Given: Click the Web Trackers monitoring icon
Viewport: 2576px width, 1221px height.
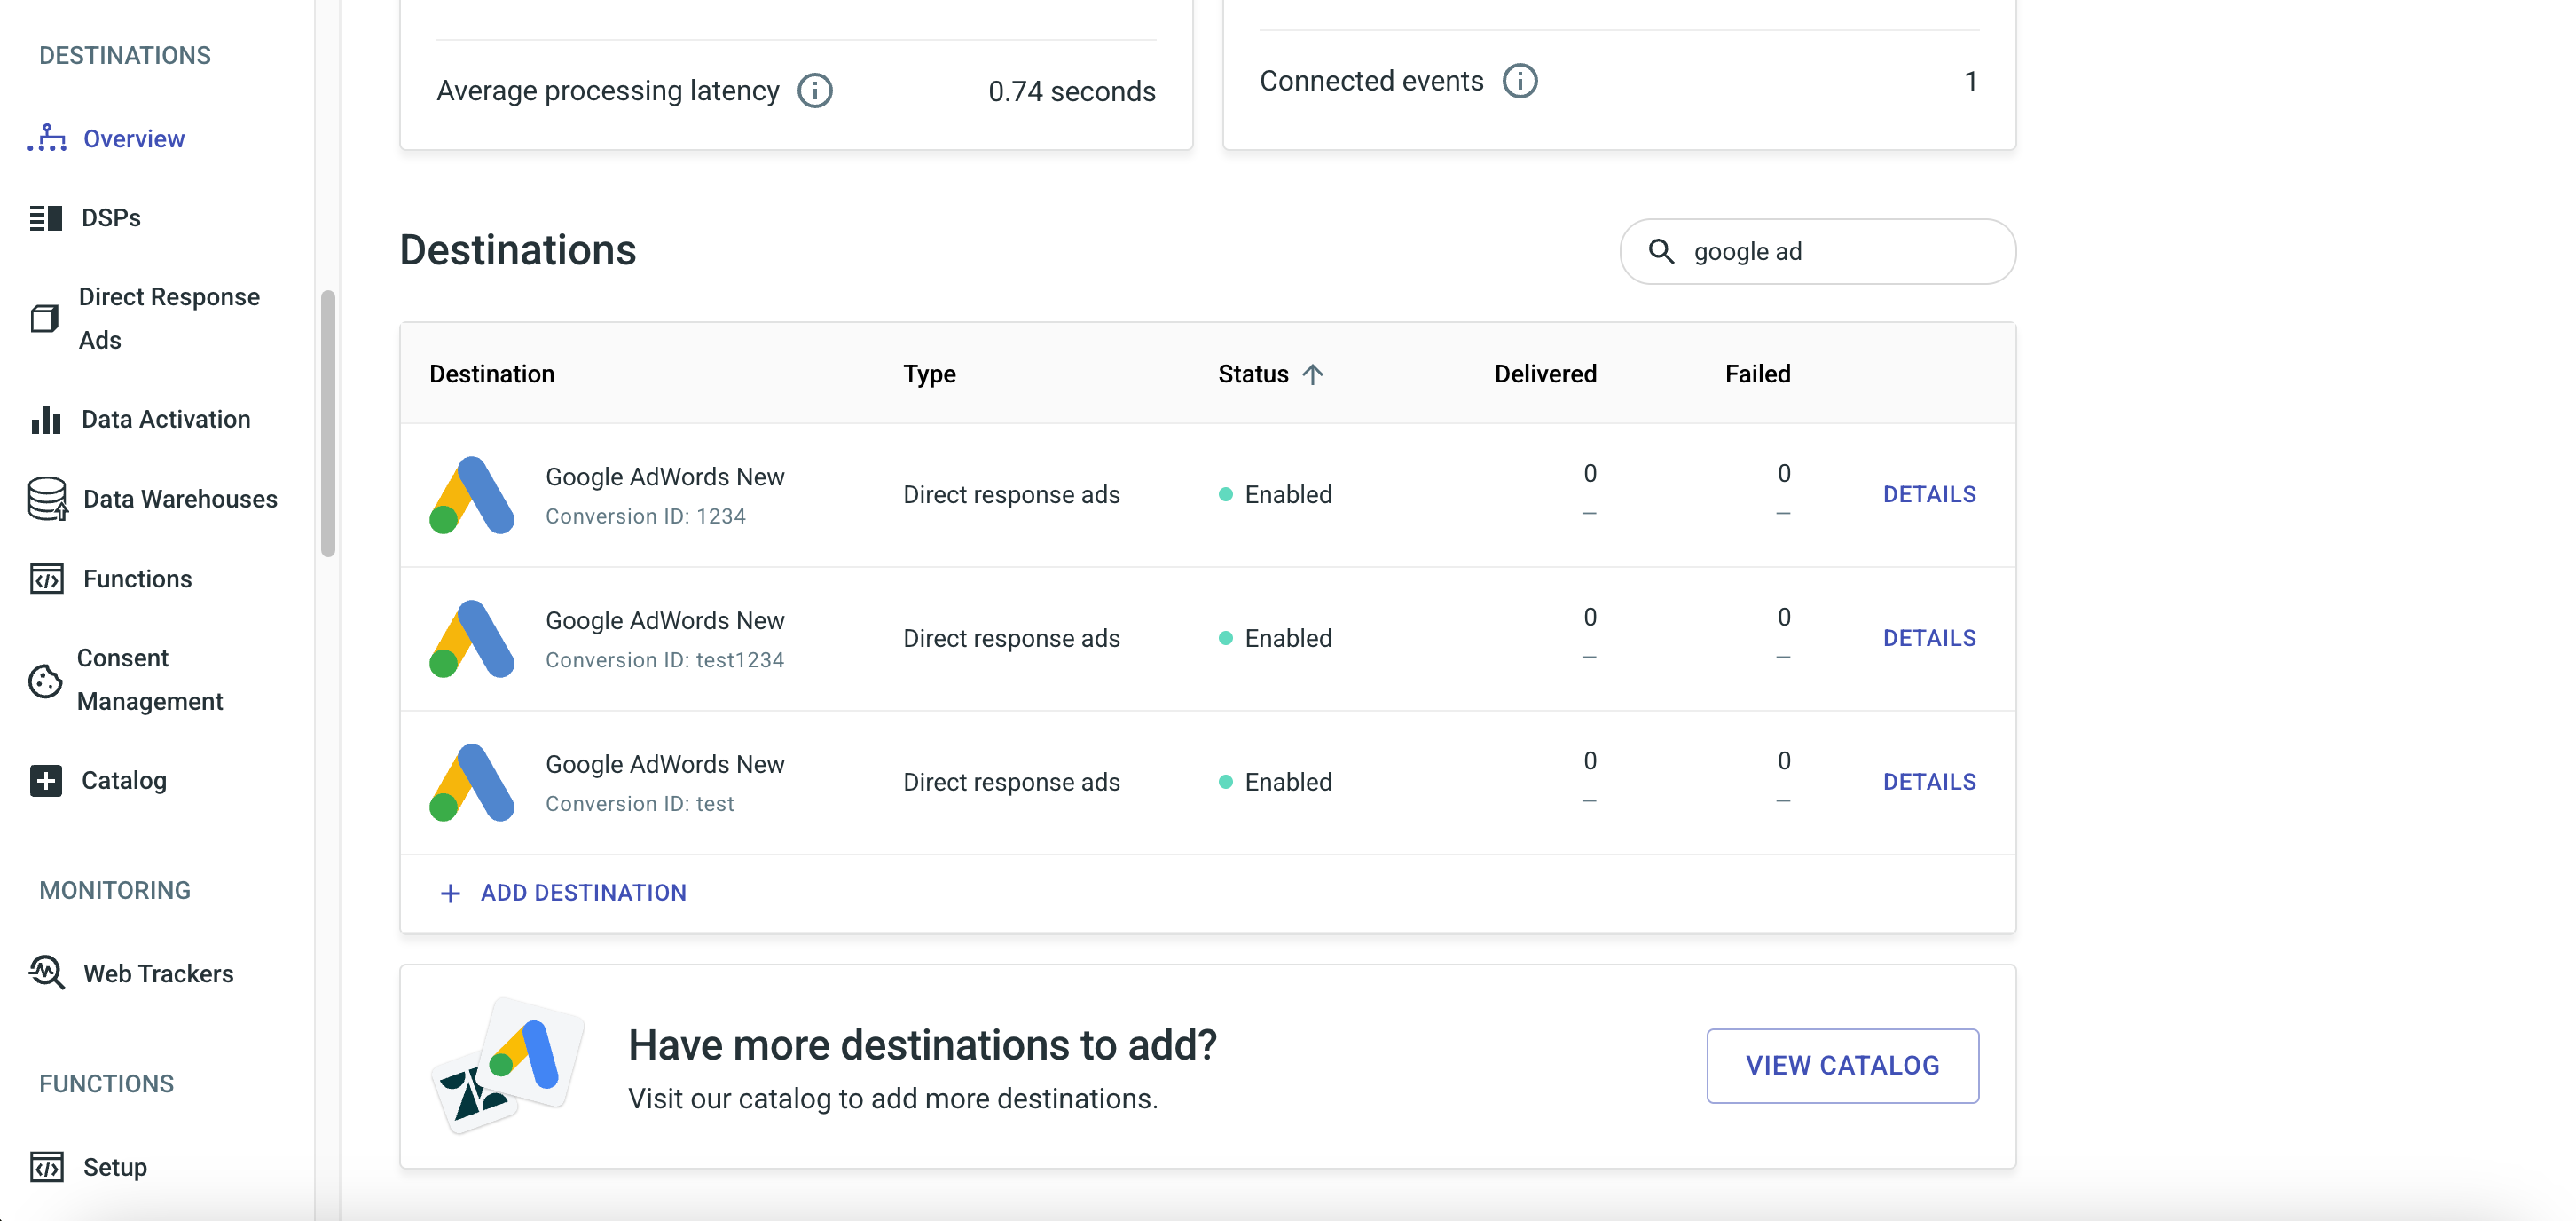Looking at the screenshot, I should (x=47, y=972).
